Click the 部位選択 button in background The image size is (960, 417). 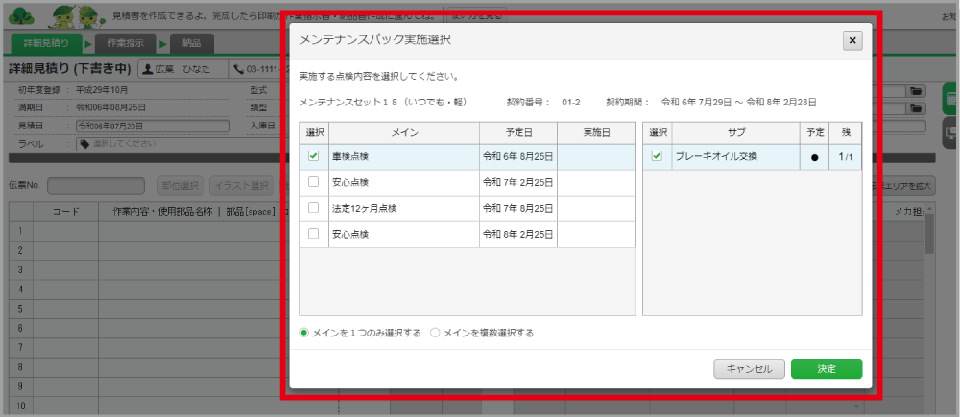(x=180, y=185)
